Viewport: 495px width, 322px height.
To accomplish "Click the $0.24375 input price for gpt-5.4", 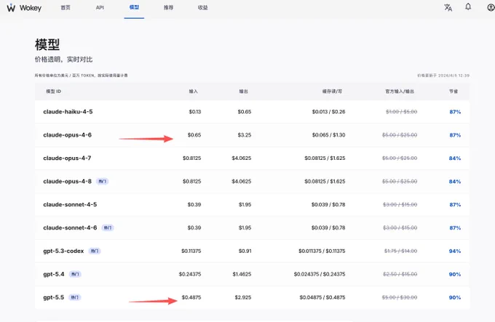I will 190,274.
